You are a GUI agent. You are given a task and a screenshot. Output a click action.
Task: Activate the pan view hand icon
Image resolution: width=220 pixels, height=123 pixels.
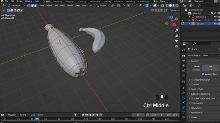pyautogui.click(x=176, y=36)
